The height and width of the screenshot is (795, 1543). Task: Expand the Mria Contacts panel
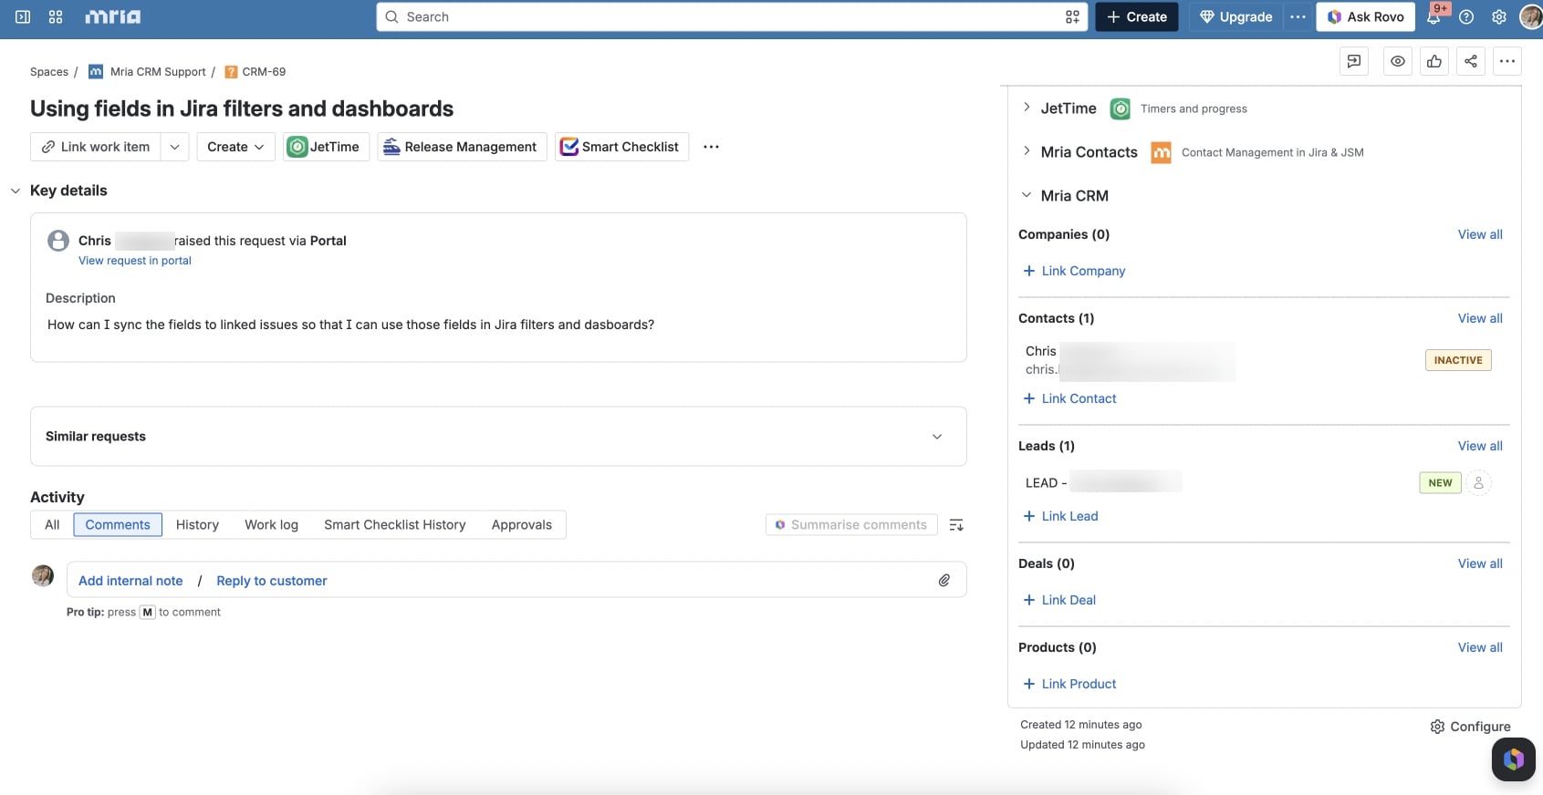pyautogui.click(x=1027, y=151)
